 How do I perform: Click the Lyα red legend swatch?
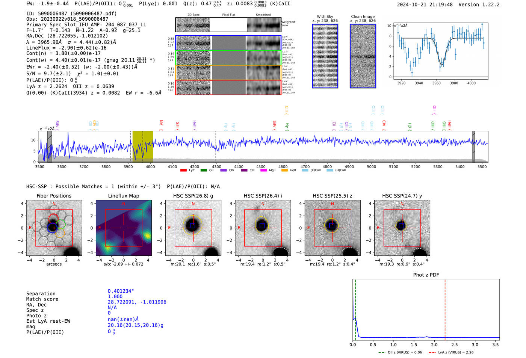[x=183, y=171]
